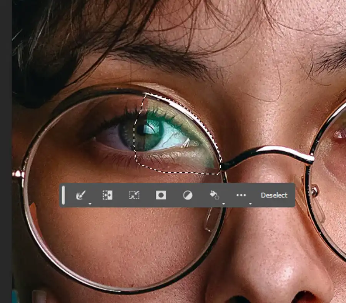Expand dropdown arrow beside fill bucket
The height and width of the screenshot is (303, 346).
(223, 204)
